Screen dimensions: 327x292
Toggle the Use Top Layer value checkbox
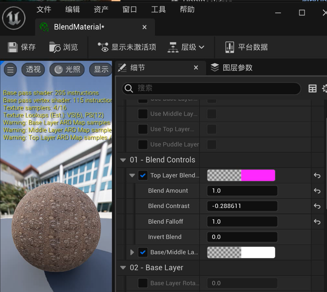click(212, 129)
